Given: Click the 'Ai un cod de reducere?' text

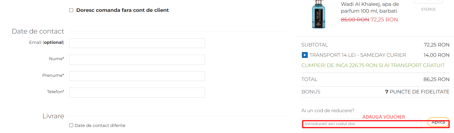Looking at the screenshot, I should (x=328, y=111).
